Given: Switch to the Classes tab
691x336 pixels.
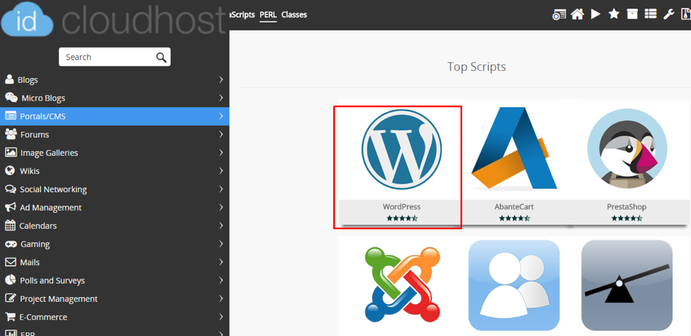Looking at the screenshot, I should pyautogui.click(x=294, y=15).
